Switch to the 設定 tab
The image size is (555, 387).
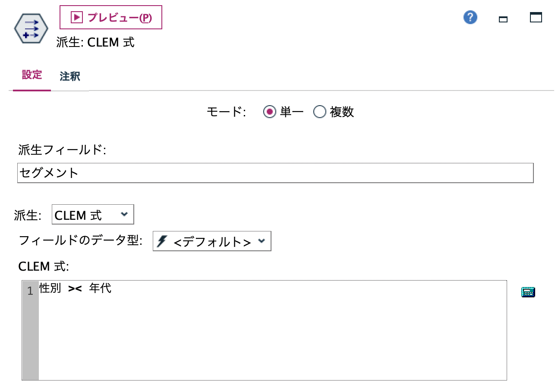coord(32,75)
